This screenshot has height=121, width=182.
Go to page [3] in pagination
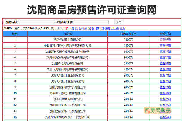(x=76, y=28)
